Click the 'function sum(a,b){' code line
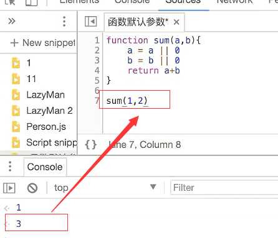The height and width of the screenshot is (238, 278). (x=153, y=40)
